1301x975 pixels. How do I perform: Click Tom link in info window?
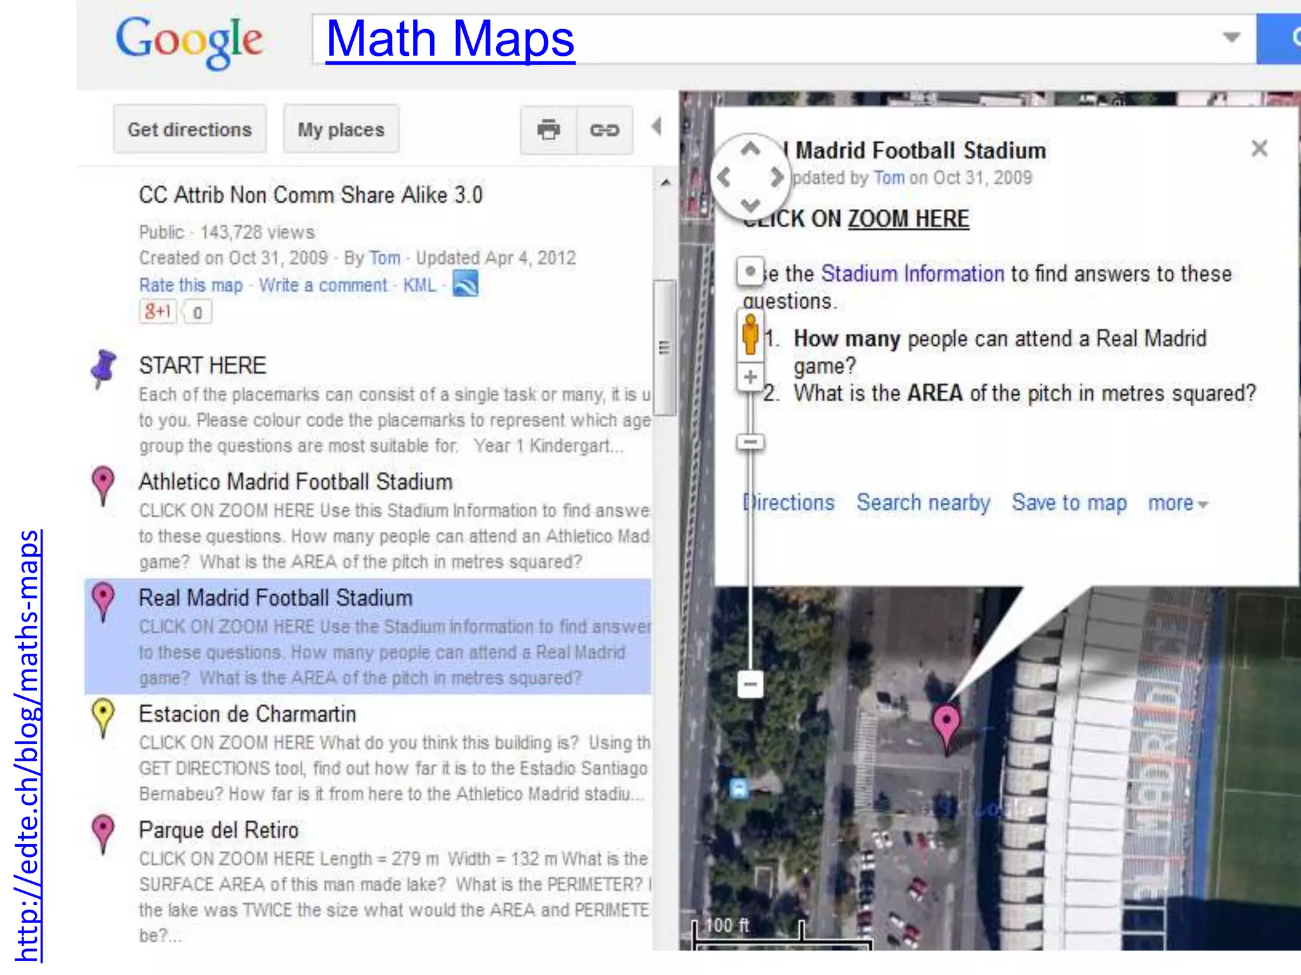[889, 178]
